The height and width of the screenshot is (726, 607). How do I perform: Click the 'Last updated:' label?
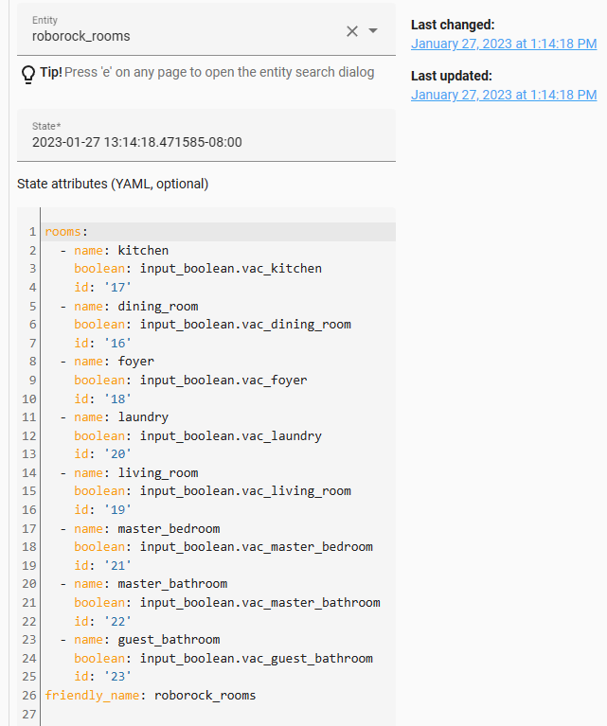pos(452,76)
